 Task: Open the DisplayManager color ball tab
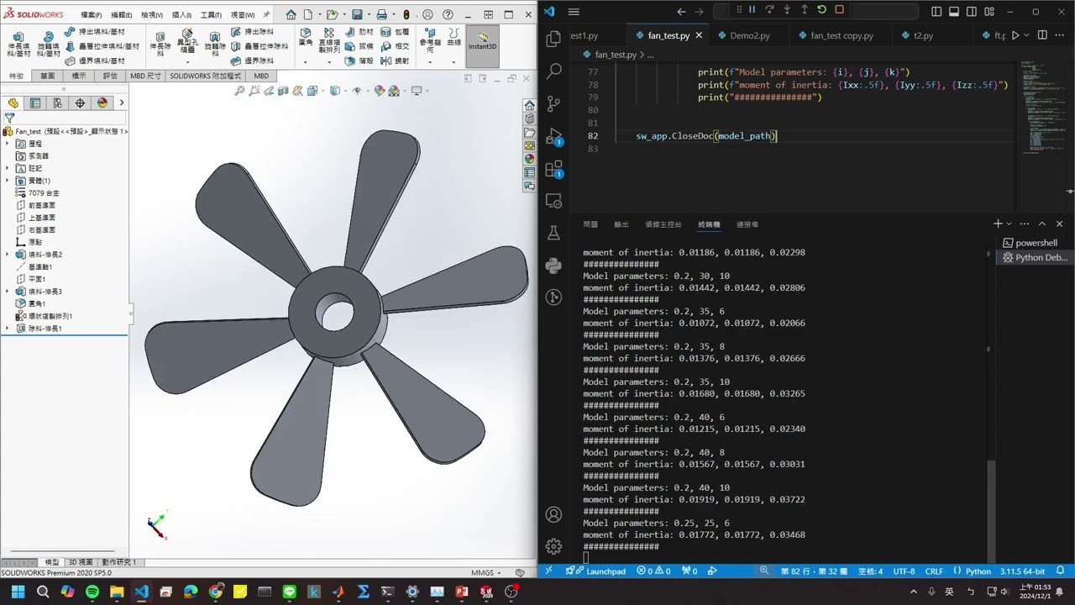pos(102,103)
